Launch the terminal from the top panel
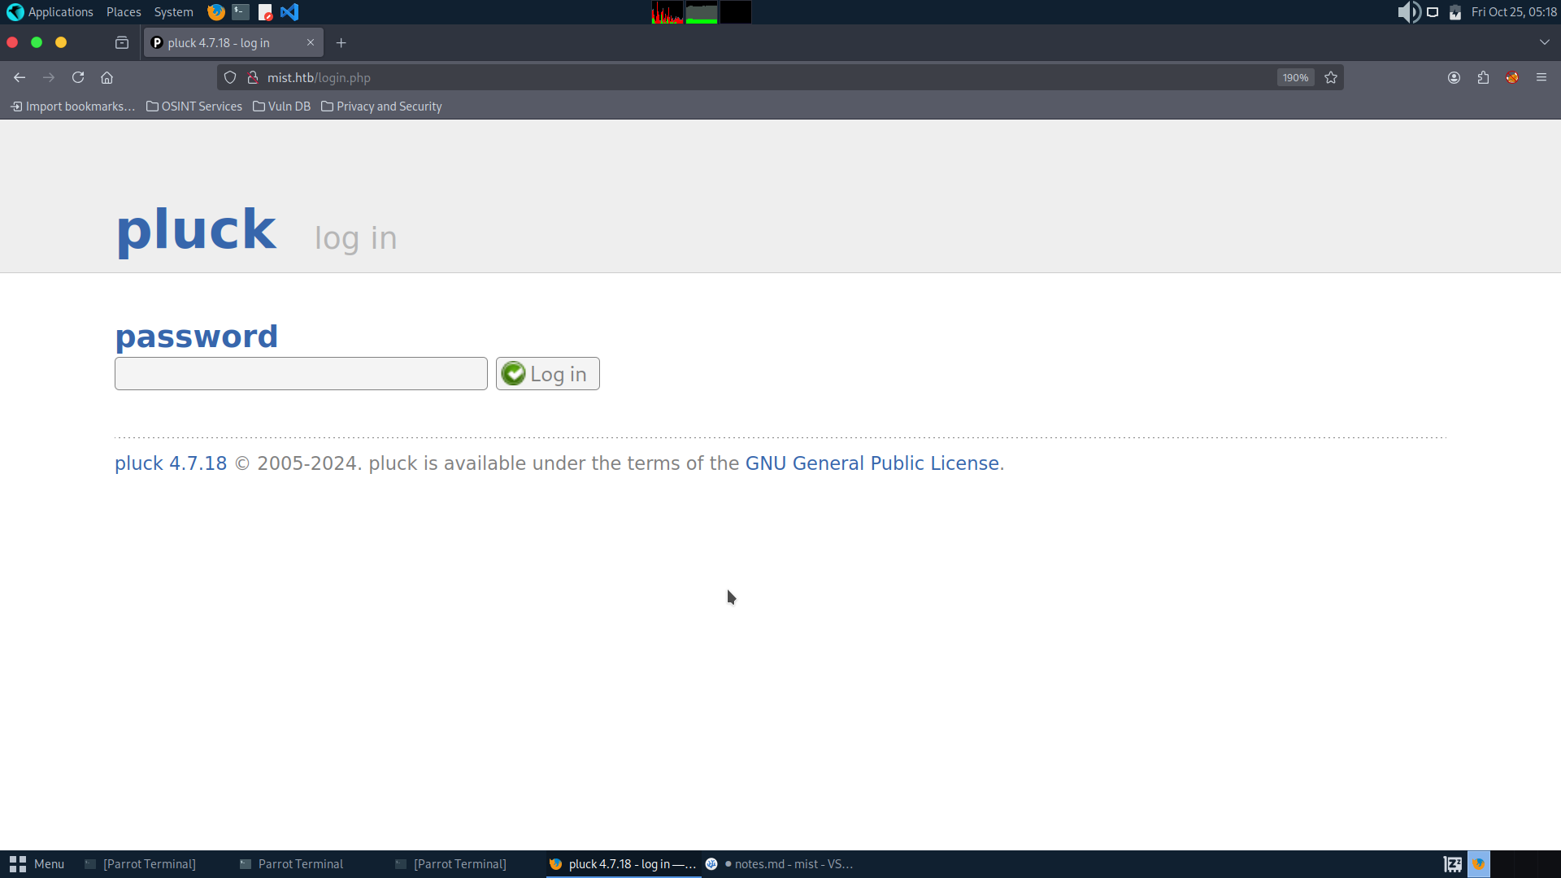The height and width of the screenshot is (878, 1561). pyautogui.click(x=239, y=12)
